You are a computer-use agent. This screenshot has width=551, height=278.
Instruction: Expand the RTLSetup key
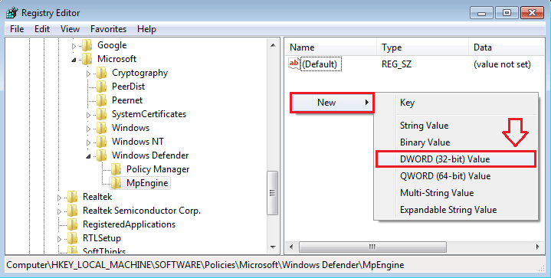coord(59,239)
